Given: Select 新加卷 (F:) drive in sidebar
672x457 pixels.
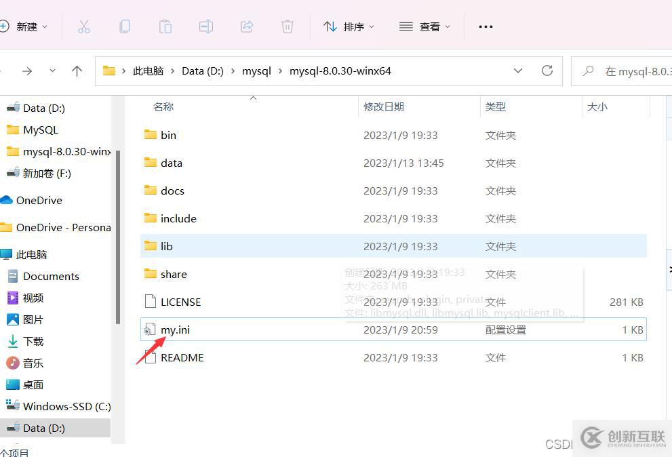Looking at the screenshot, I should pos(39,173).
